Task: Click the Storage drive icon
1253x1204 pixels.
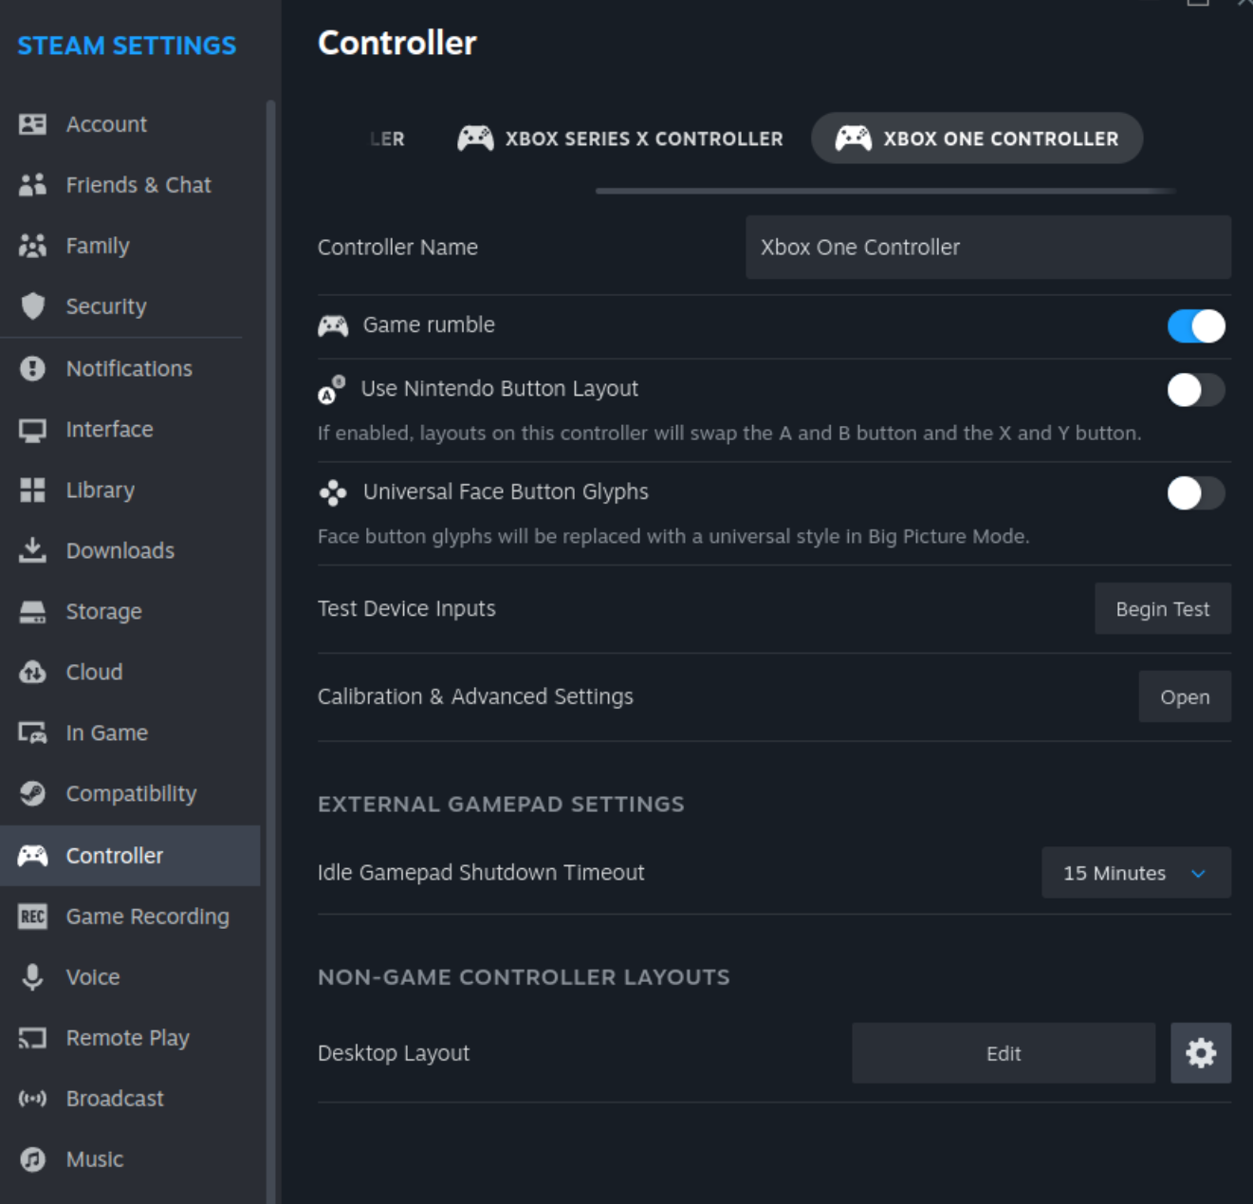Action: [x=32, y=612]
